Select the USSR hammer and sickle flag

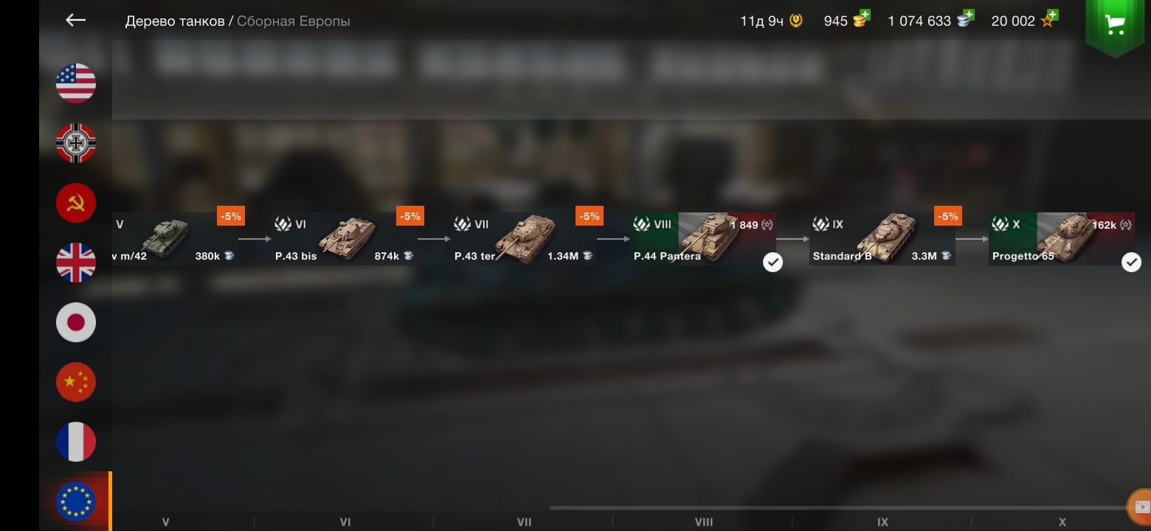pos(76,202)
